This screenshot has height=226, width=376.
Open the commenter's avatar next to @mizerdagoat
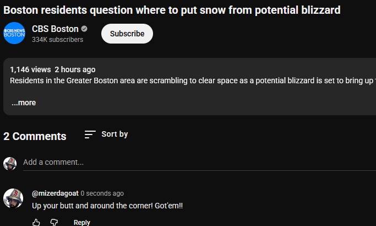[x=13, y=198]
